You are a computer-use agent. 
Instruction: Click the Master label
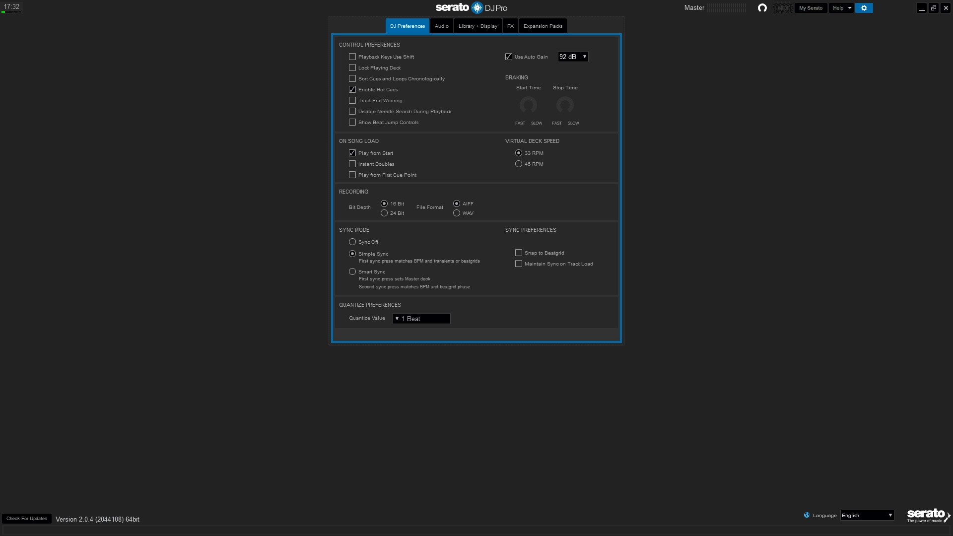(694, 8)
